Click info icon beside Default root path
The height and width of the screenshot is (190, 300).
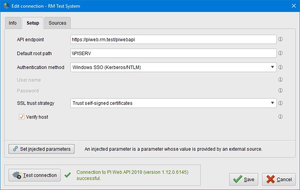tap(281, 53)
